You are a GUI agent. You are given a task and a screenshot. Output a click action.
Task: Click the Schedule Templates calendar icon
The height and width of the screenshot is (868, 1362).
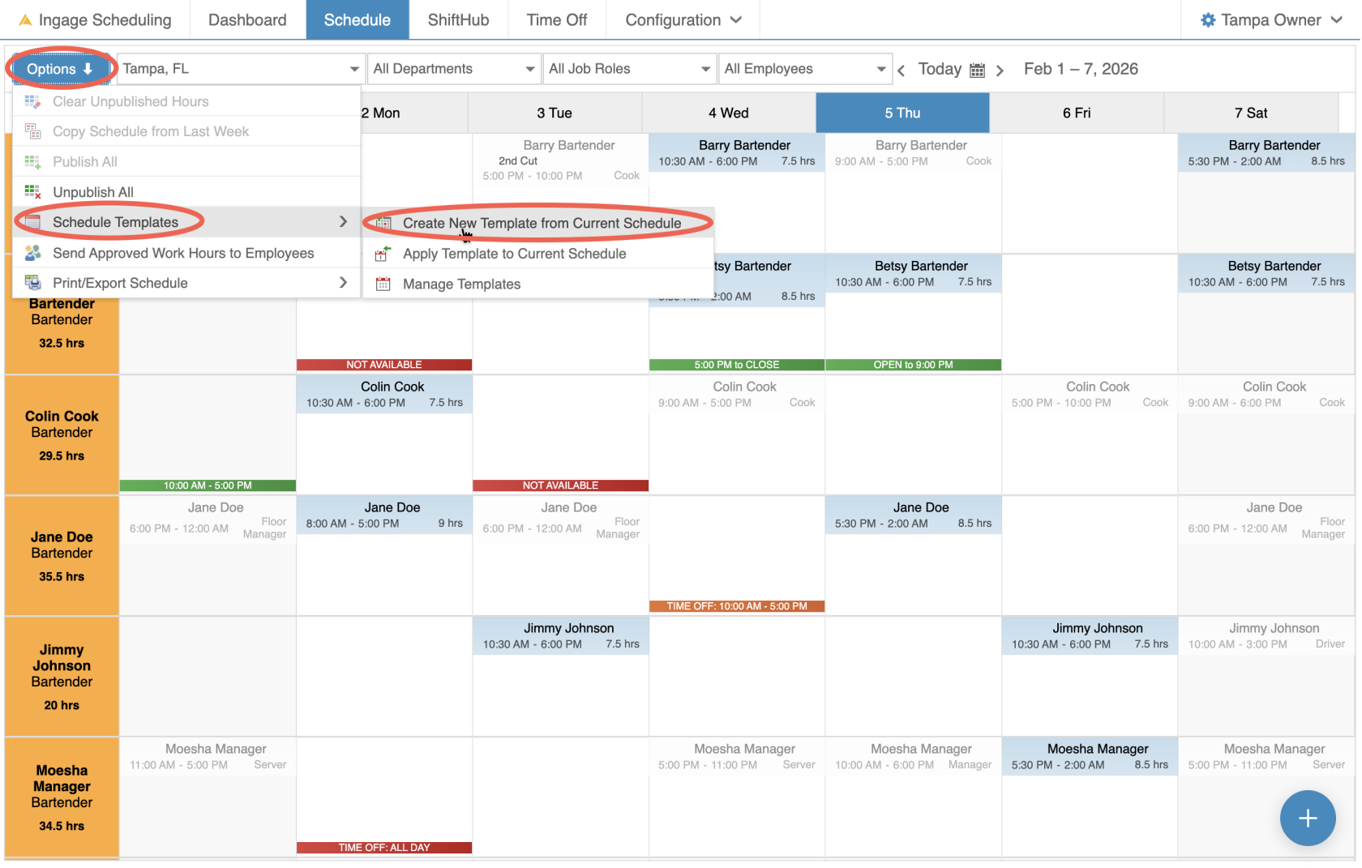point(32,222)
